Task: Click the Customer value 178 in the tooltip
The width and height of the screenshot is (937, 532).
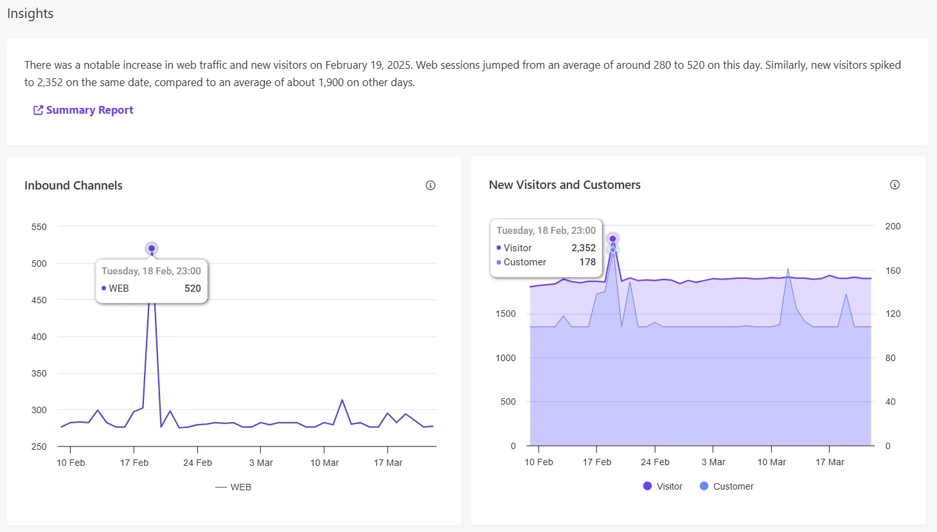Action: pos(587,262)
